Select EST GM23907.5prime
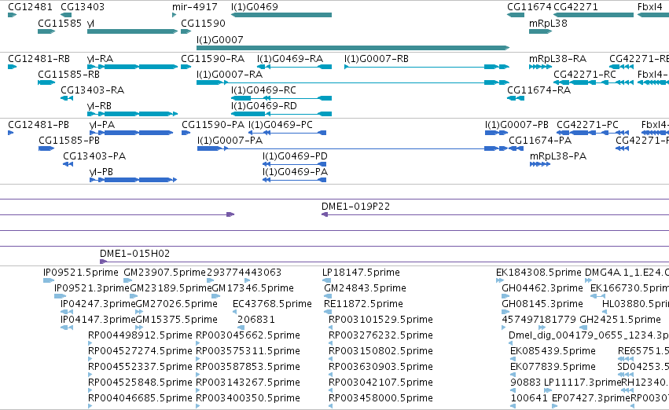The image size is (669, 410). point(164,273)
